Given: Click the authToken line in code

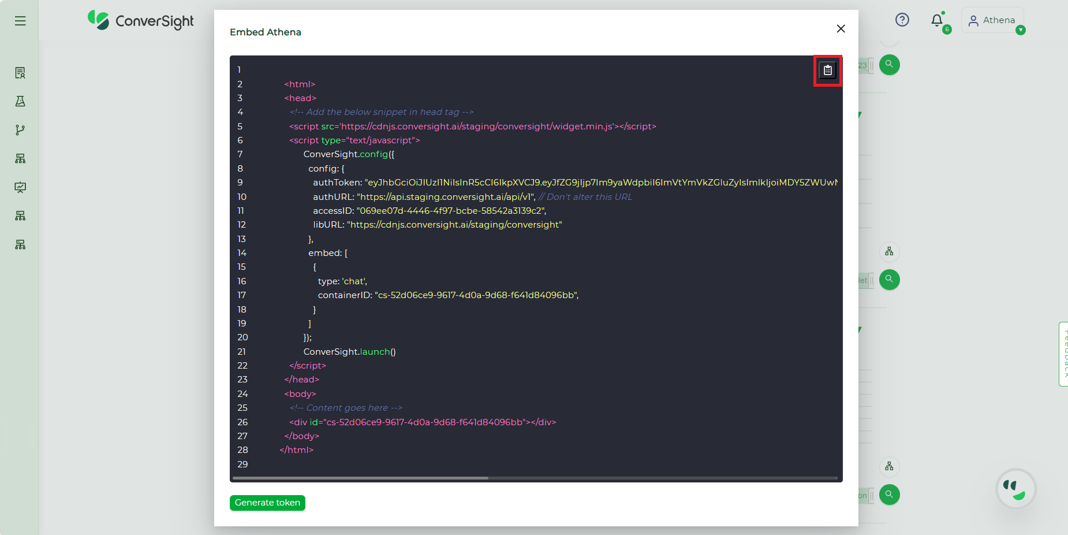Looking at the screenshot, I should point(575,183).
